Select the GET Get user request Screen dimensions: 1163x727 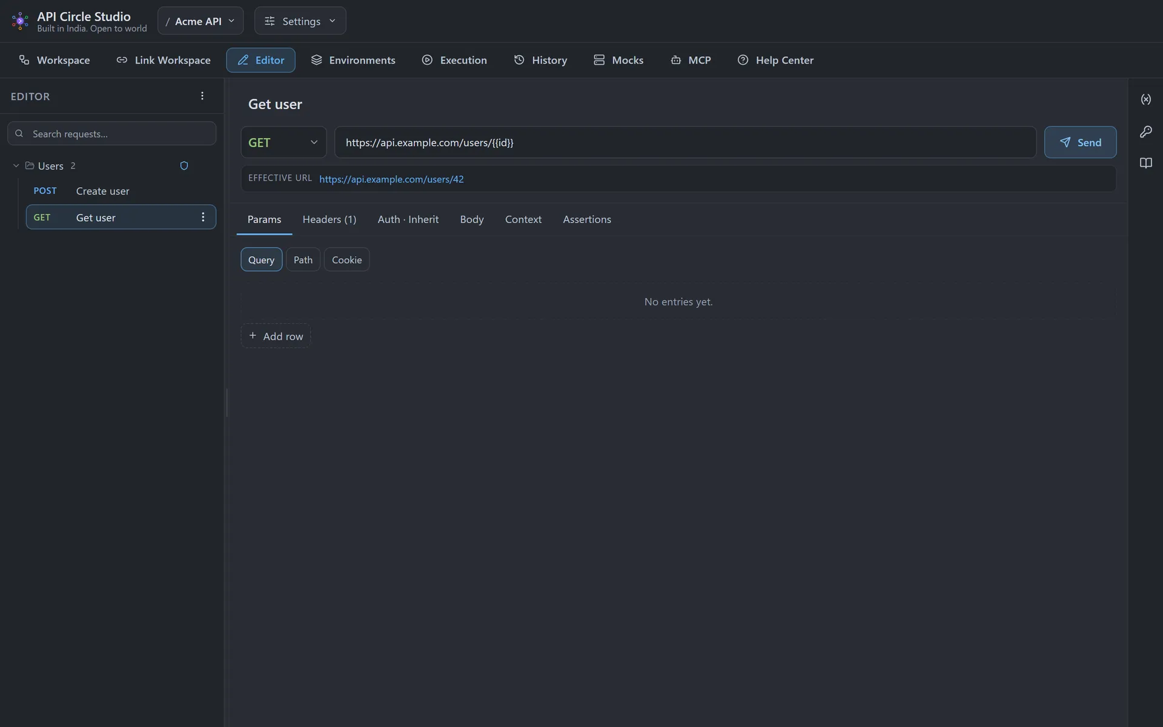[121, 217]
